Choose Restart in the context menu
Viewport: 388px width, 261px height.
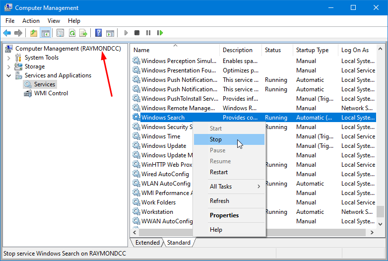229,172
